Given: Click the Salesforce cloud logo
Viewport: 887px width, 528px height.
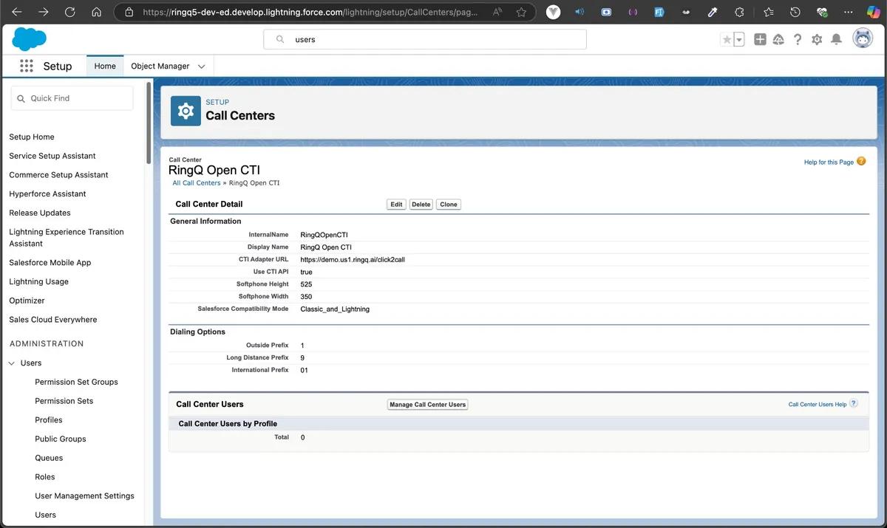Looking at the screenshot, I should [29, 39].
